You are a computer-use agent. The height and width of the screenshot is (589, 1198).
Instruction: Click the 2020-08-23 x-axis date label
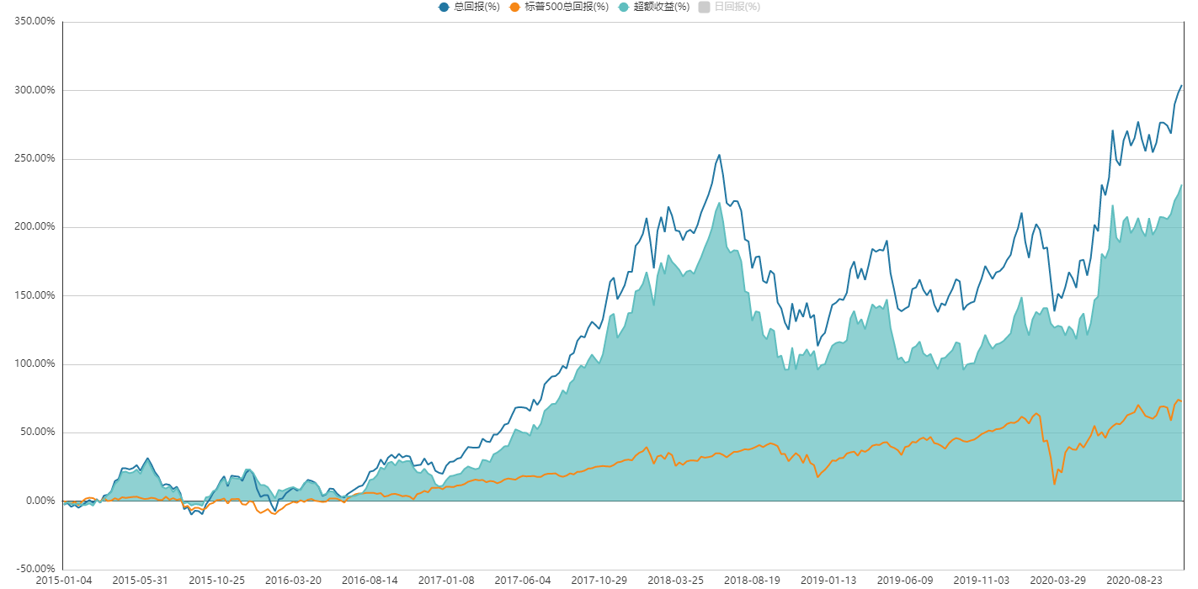[1134, 581]
